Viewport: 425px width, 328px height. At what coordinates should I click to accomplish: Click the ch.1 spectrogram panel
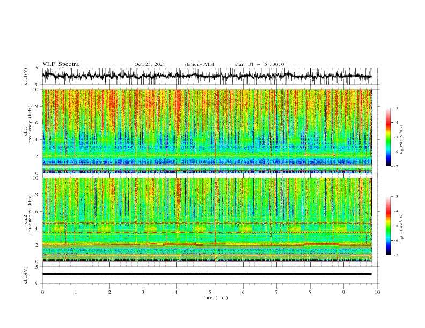click(x=207, y=131)
